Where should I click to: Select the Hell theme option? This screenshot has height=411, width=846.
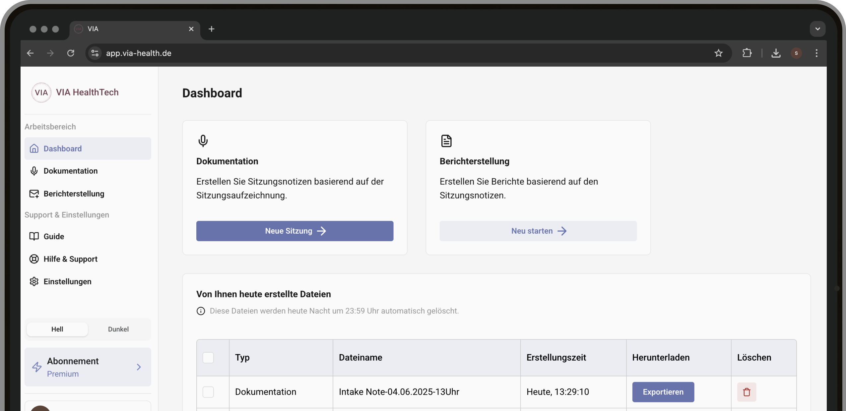57,329
